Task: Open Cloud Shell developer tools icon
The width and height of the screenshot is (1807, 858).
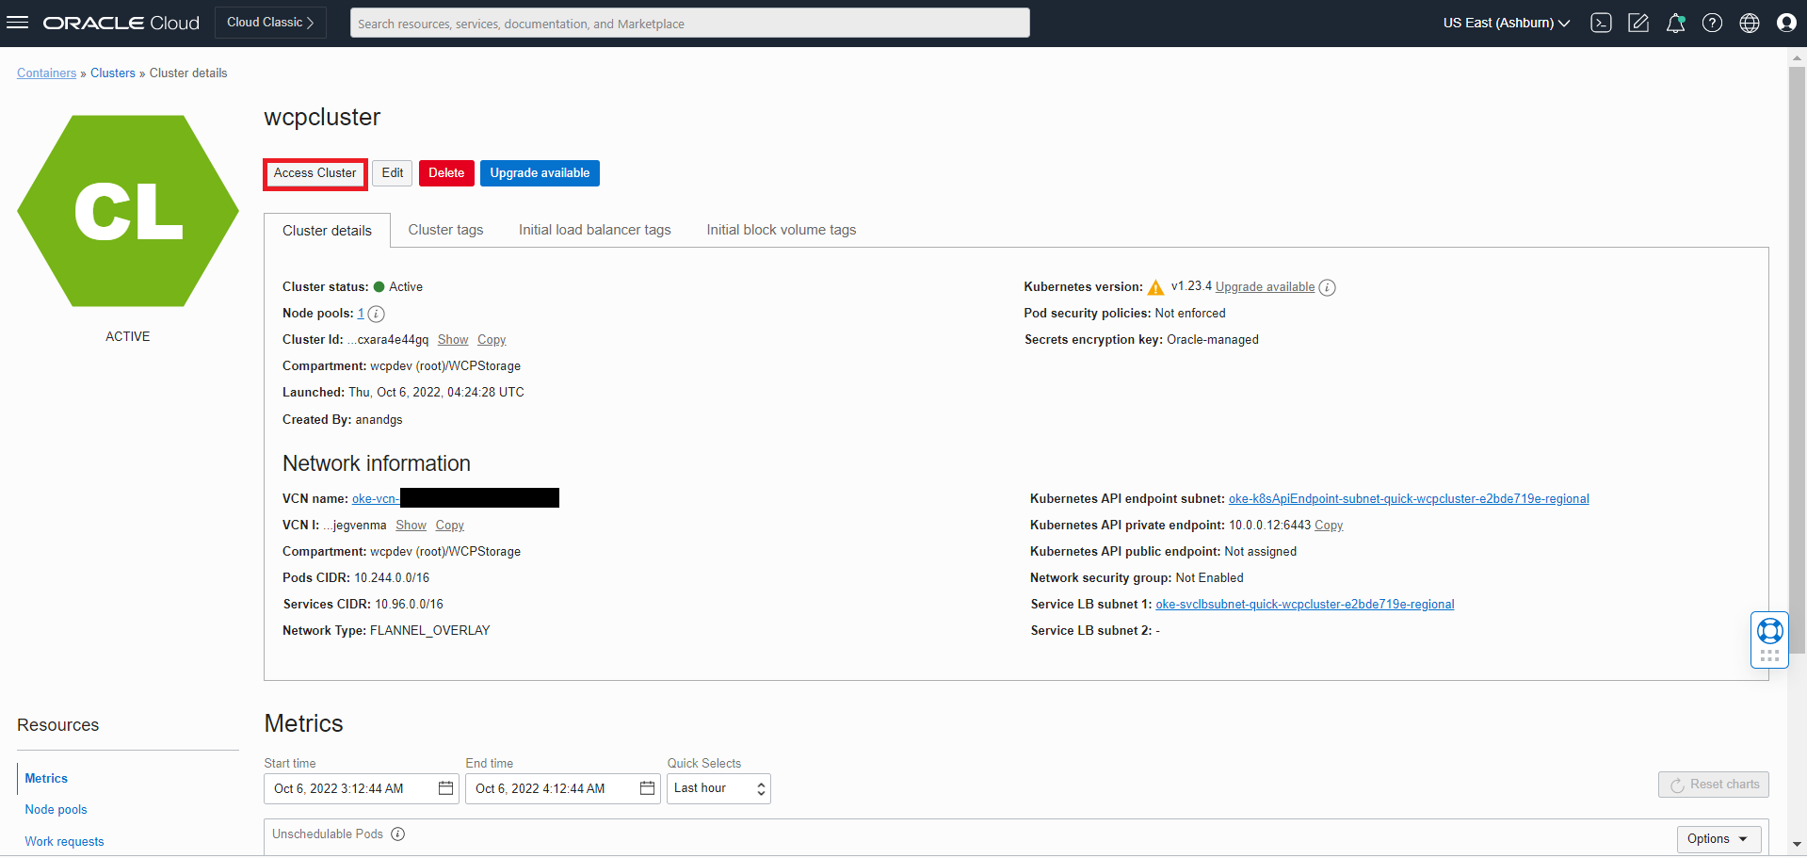Action: click(1601, 23)
